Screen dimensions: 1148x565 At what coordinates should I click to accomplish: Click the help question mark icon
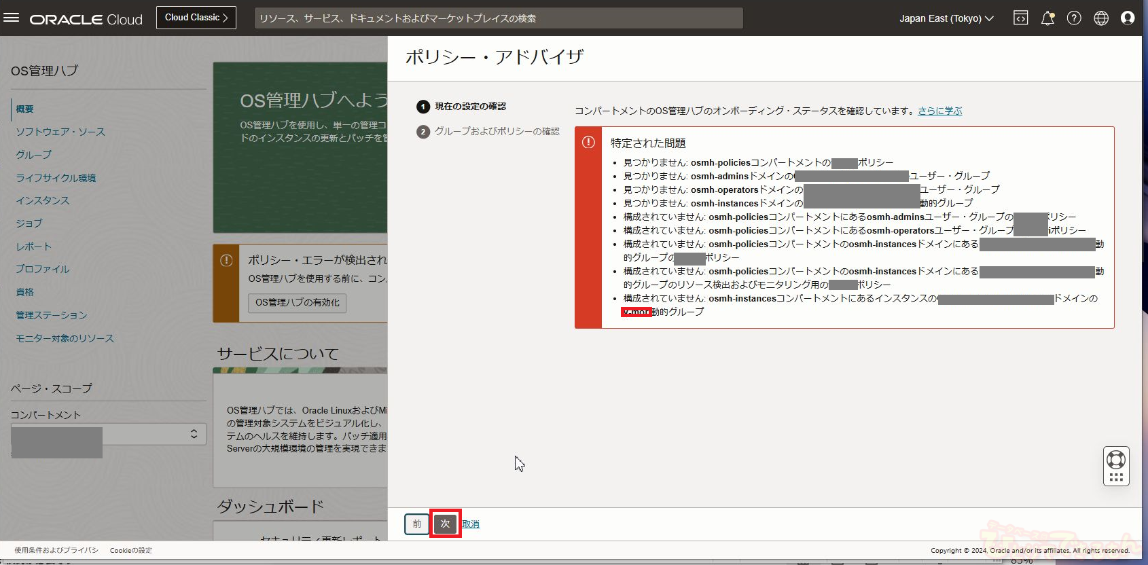point(1074,18)
